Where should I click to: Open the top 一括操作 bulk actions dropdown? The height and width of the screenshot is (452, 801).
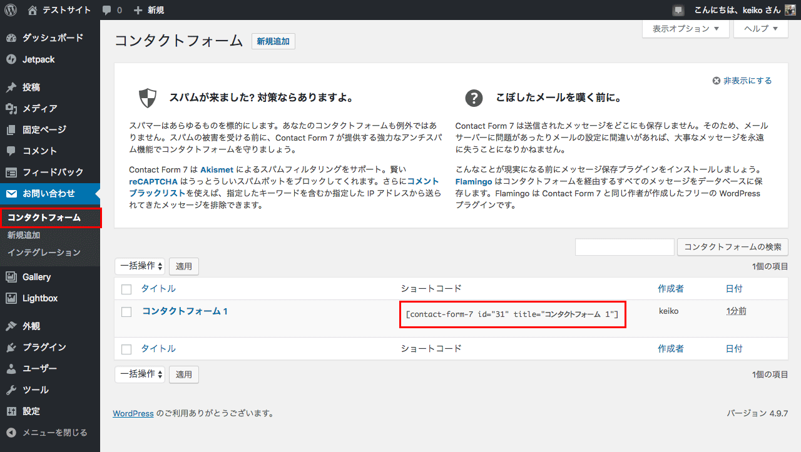coord(140,266)
